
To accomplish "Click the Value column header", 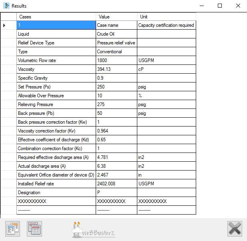I will point(116,17).
